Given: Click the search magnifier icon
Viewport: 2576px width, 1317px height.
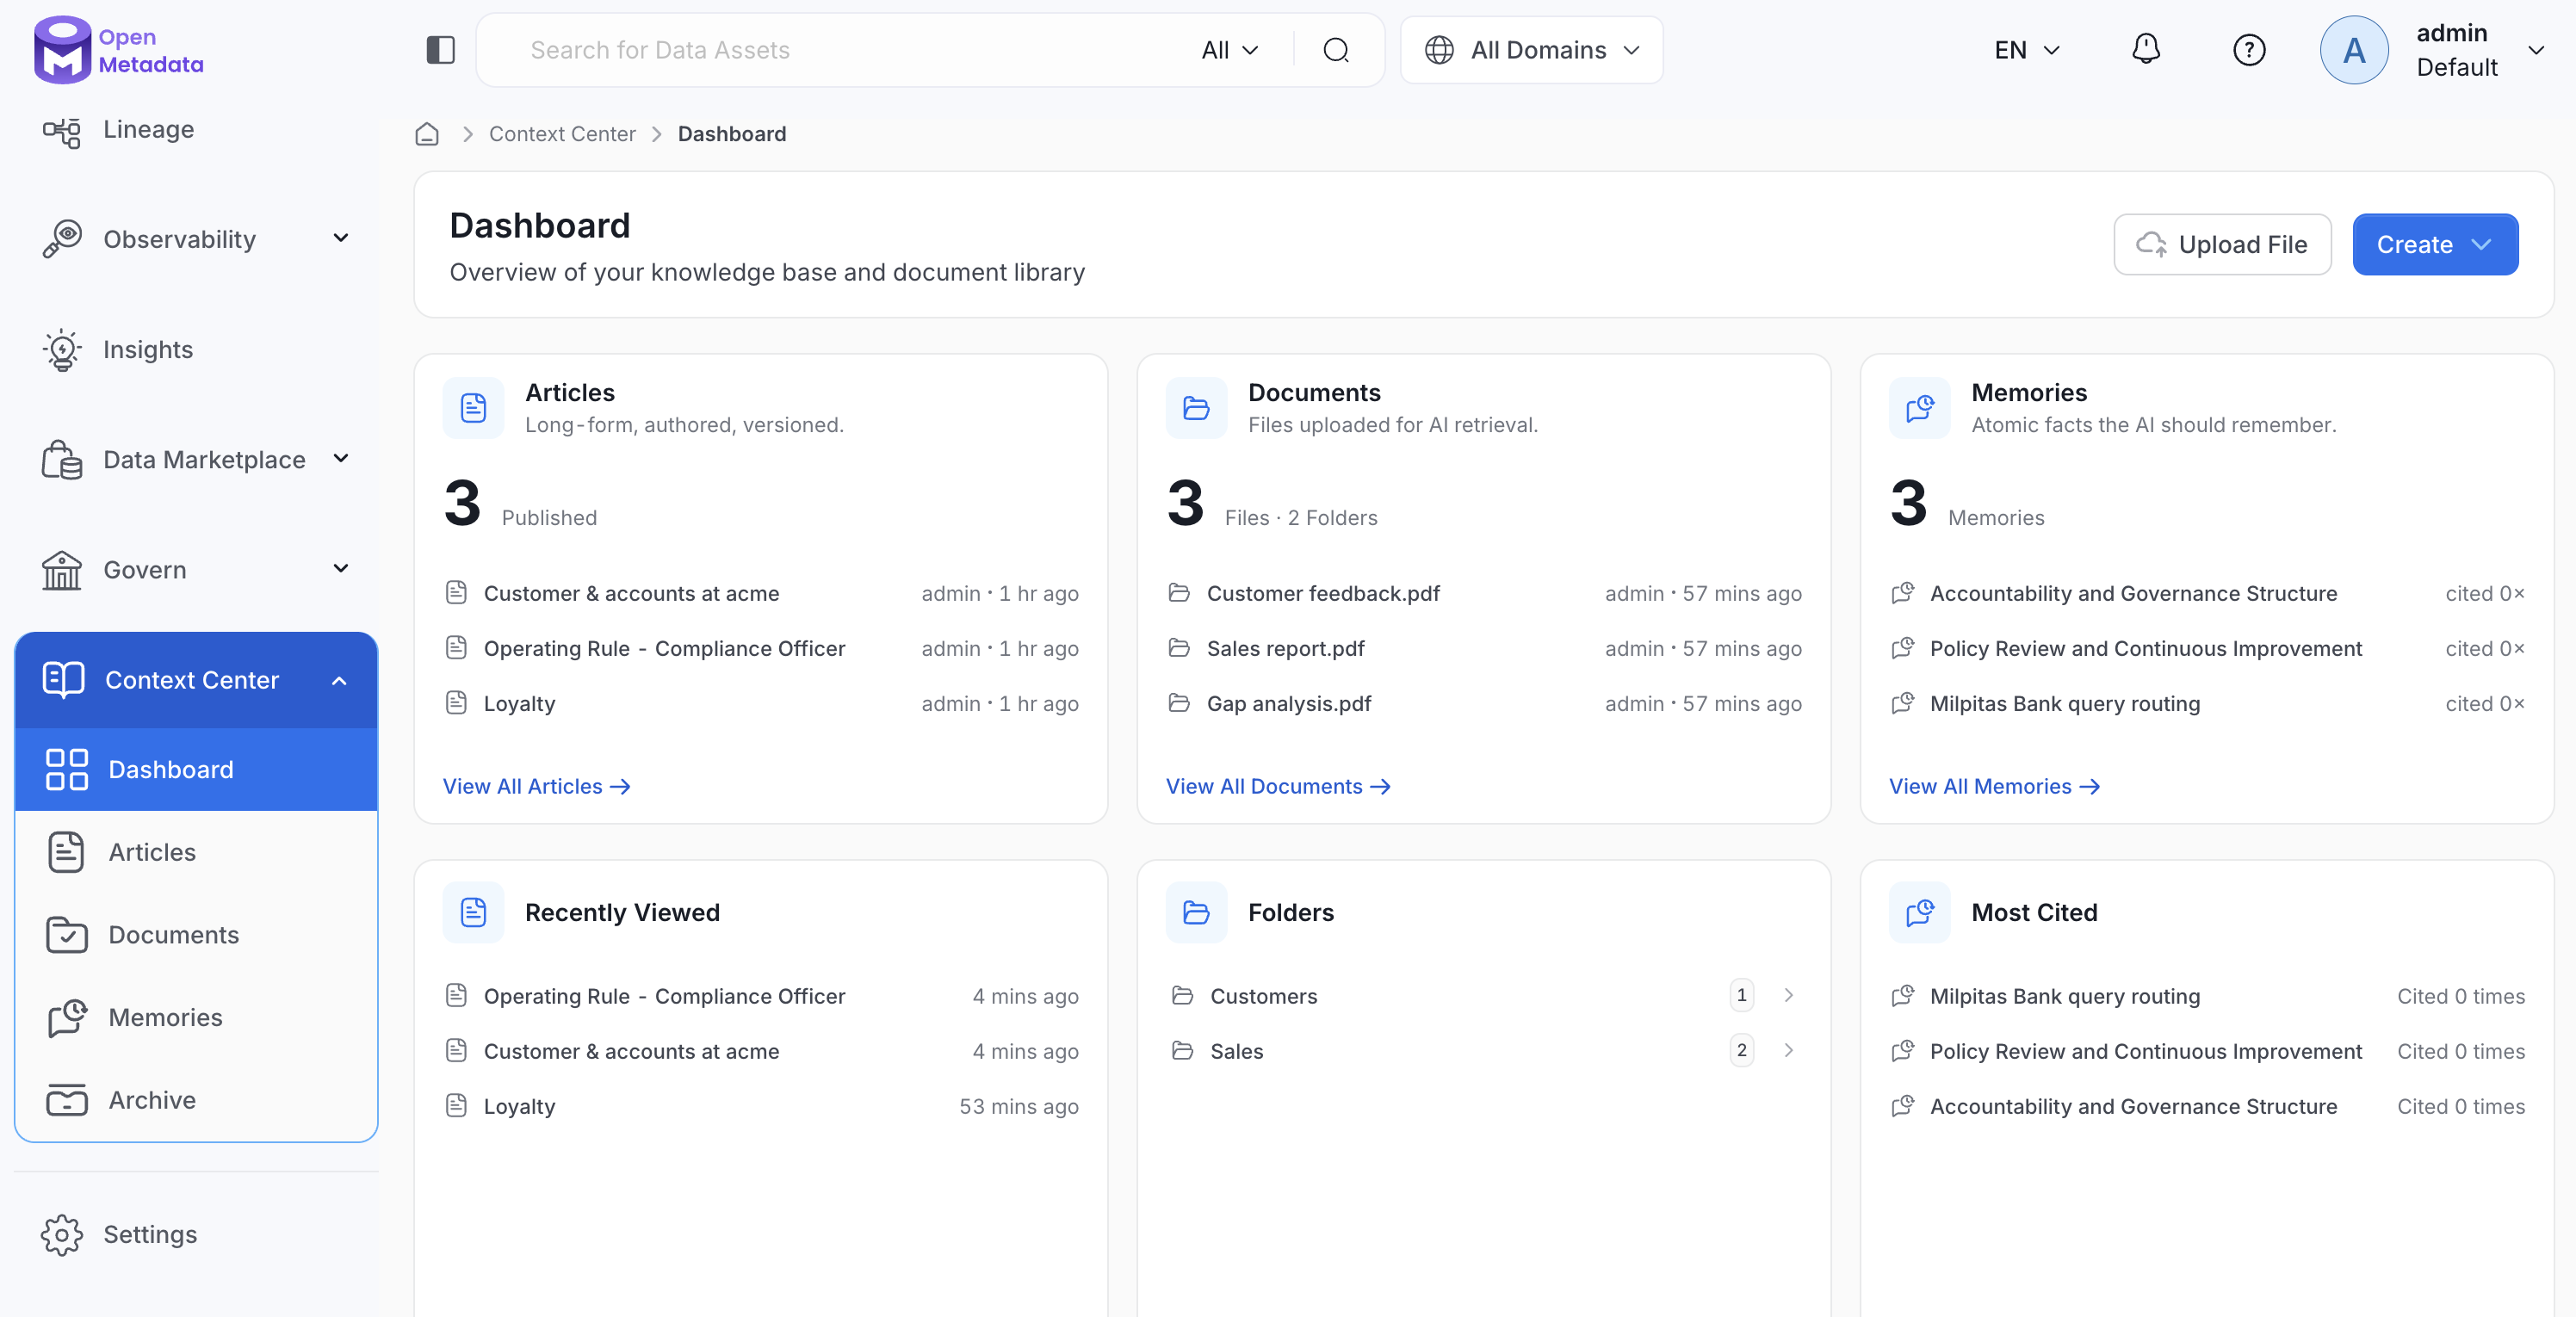Looking at the screenshot, I should coord(1336,50).
